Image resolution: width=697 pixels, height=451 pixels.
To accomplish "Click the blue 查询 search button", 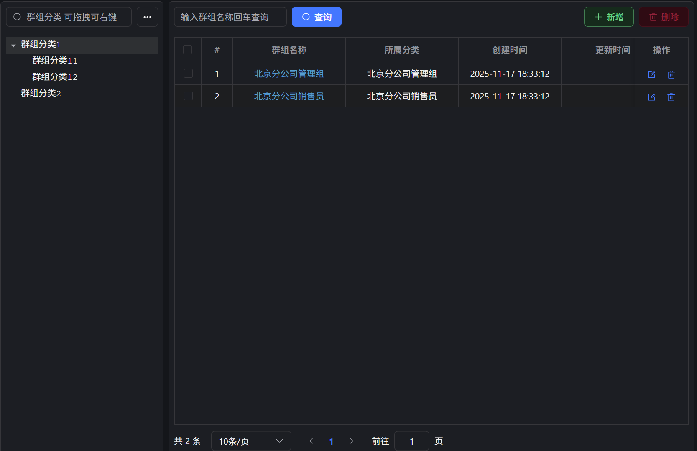I will (317, 17).
